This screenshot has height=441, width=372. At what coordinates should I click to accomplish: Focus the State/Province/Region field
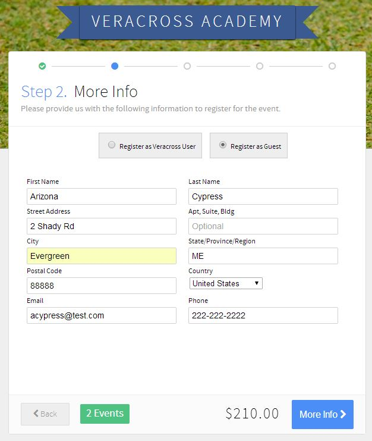[x=263, y=256]
